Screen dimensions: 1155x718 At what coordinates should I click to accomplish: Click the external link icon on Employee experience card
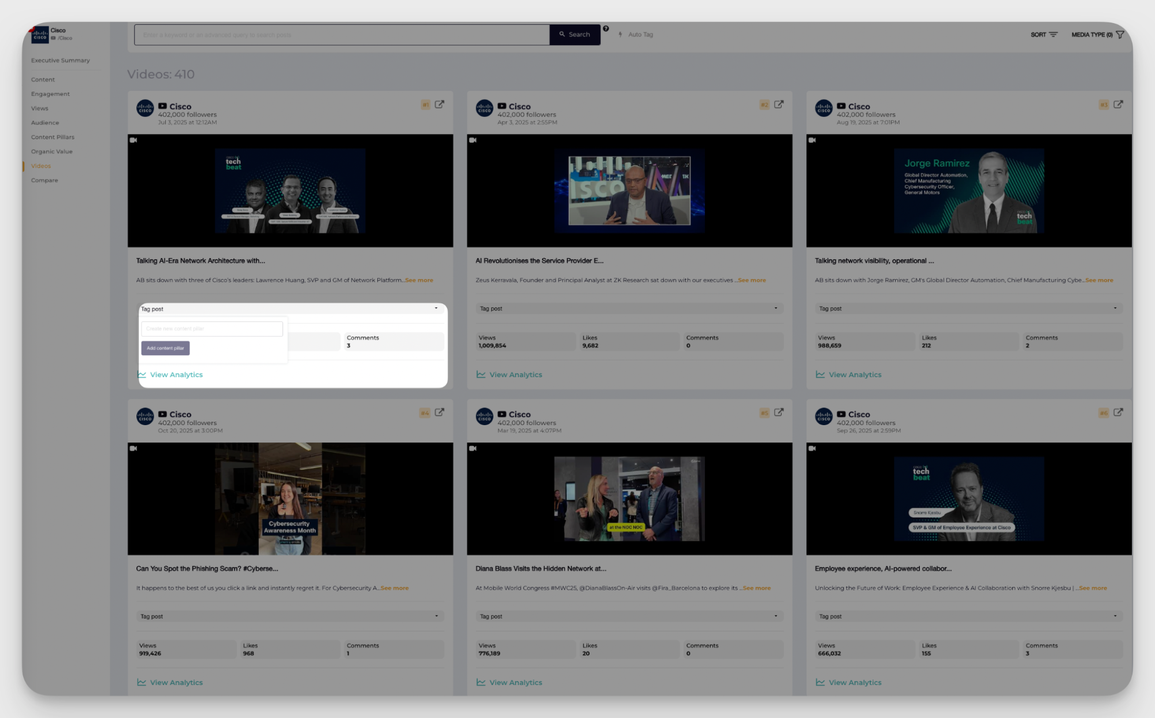click(x=1119, y=412)
